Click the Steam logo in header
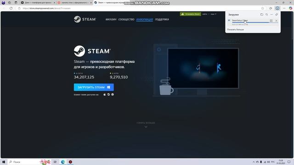 pyautogui.click(x=85, y=19)
